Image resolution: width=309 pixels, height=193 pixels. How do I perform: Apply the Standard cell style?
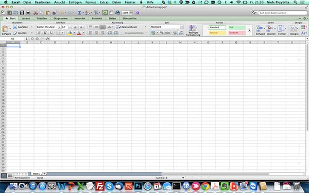click(x=217, y=27)
